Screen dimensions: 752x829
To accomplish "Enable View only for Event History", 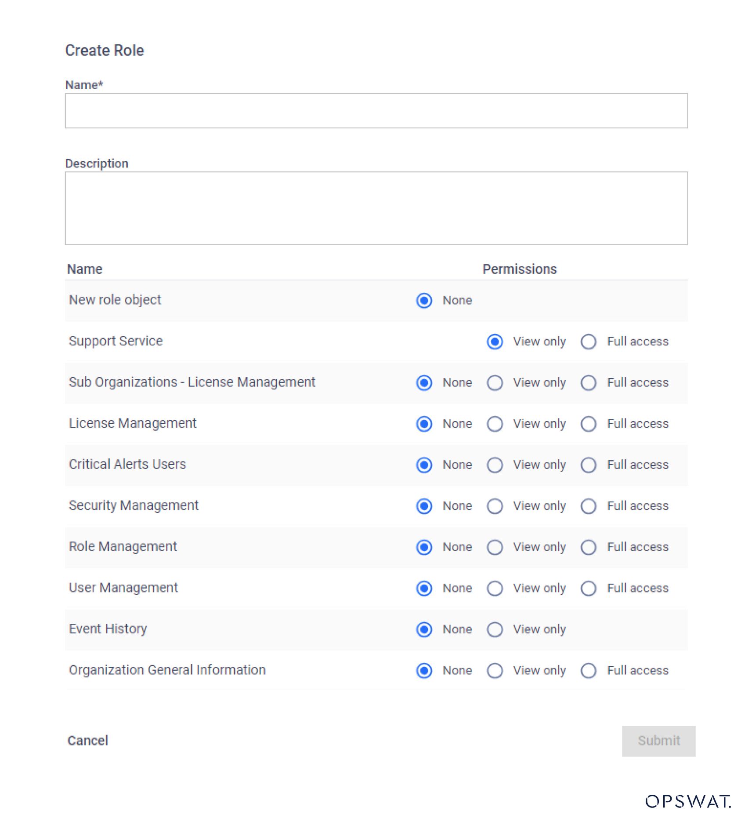I will click(495, 629).
